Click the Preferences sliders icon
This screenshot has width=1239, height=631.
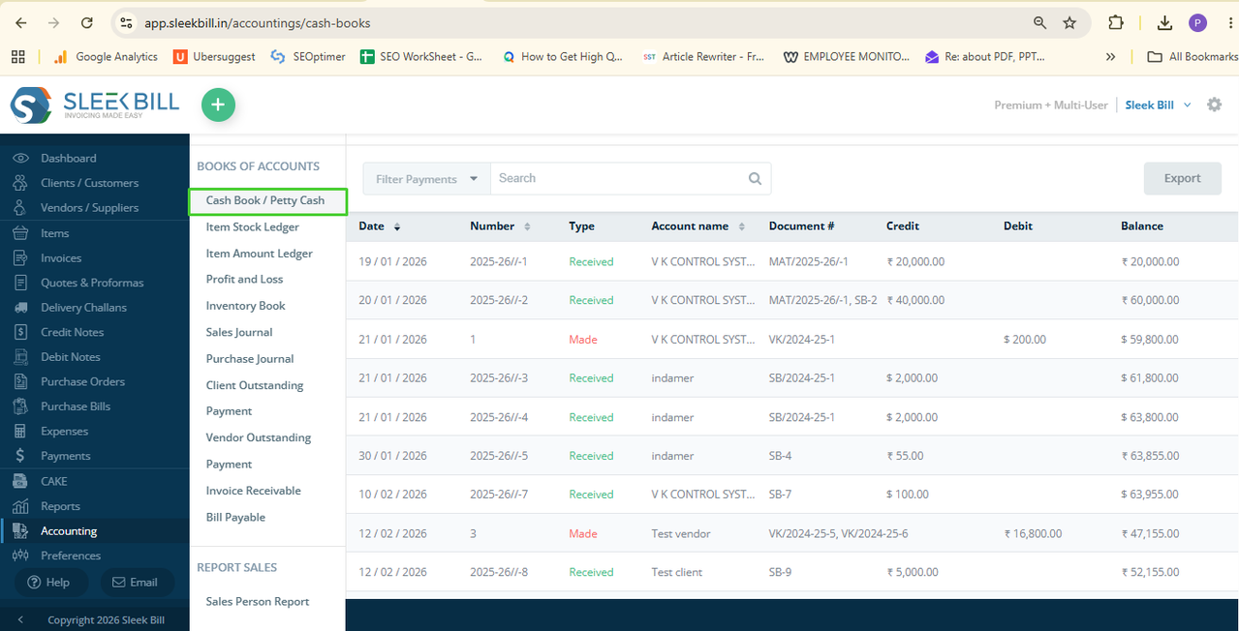click(20, 556)
